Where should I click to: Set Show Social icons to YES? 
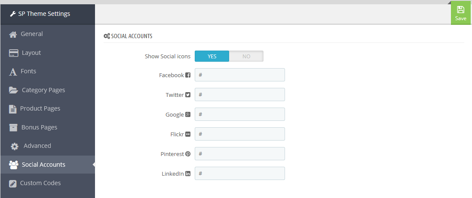tap(212, 56)
